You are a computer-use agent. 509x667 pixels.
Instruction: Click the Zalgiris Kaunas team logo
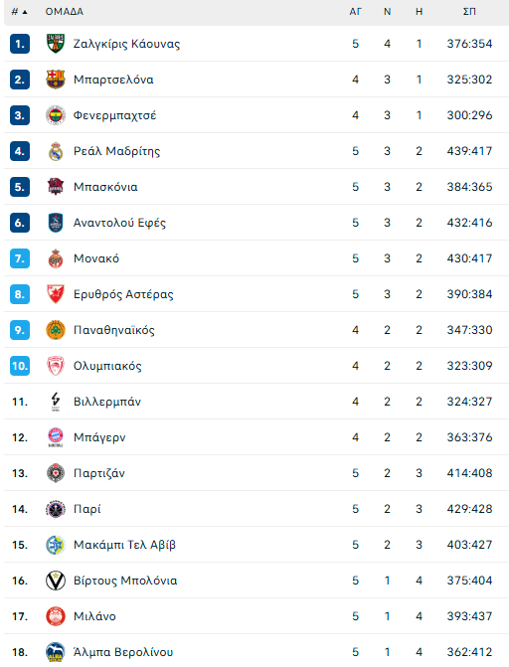point(56,44)
